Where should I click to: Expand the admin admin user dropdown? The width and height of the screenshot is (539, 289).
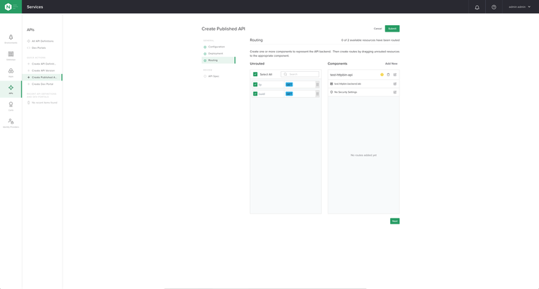click(520, 7)
